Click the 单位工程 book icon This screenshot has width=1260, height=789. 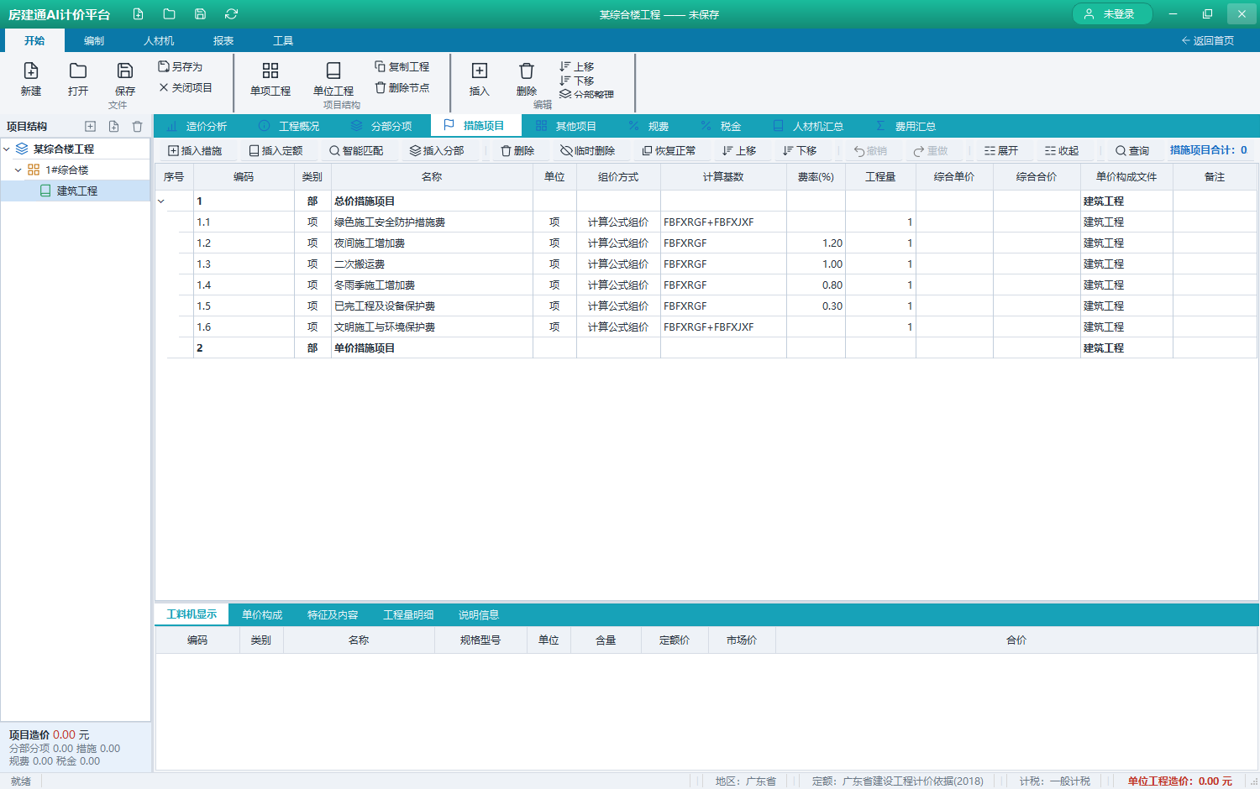(333, 71)
